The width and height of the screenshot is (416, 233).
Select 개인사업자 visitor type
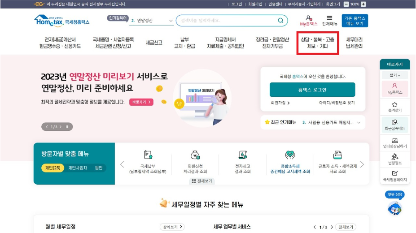tap(78, 168)
